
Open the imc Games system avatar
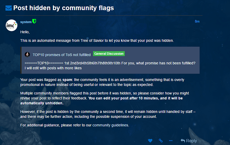click(x=12, y=26)
